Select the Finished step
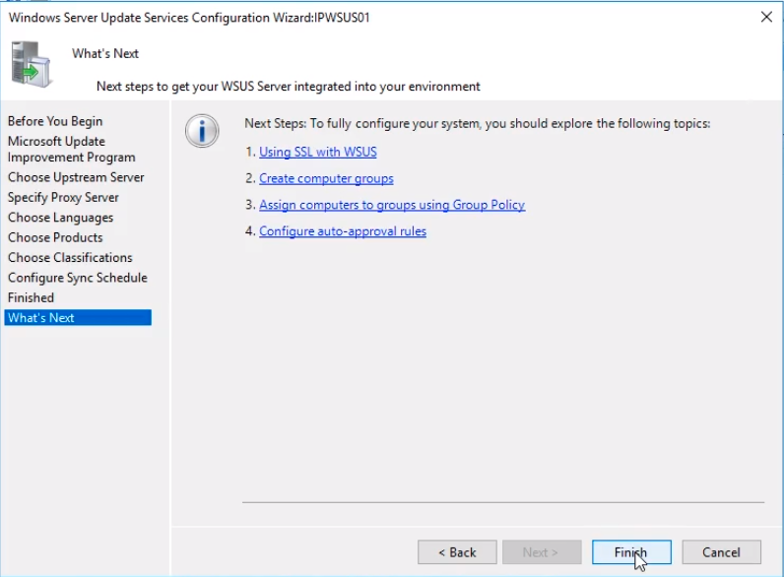This screenshot has height=577, width=784. [31, 297]
